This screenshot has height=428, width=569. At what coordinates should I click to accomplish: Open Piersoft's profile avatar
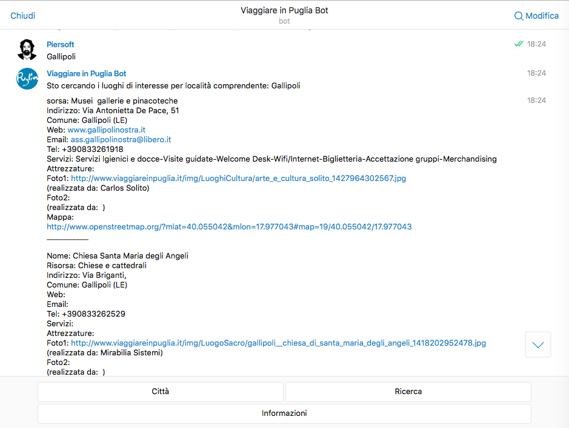(27, 50)
